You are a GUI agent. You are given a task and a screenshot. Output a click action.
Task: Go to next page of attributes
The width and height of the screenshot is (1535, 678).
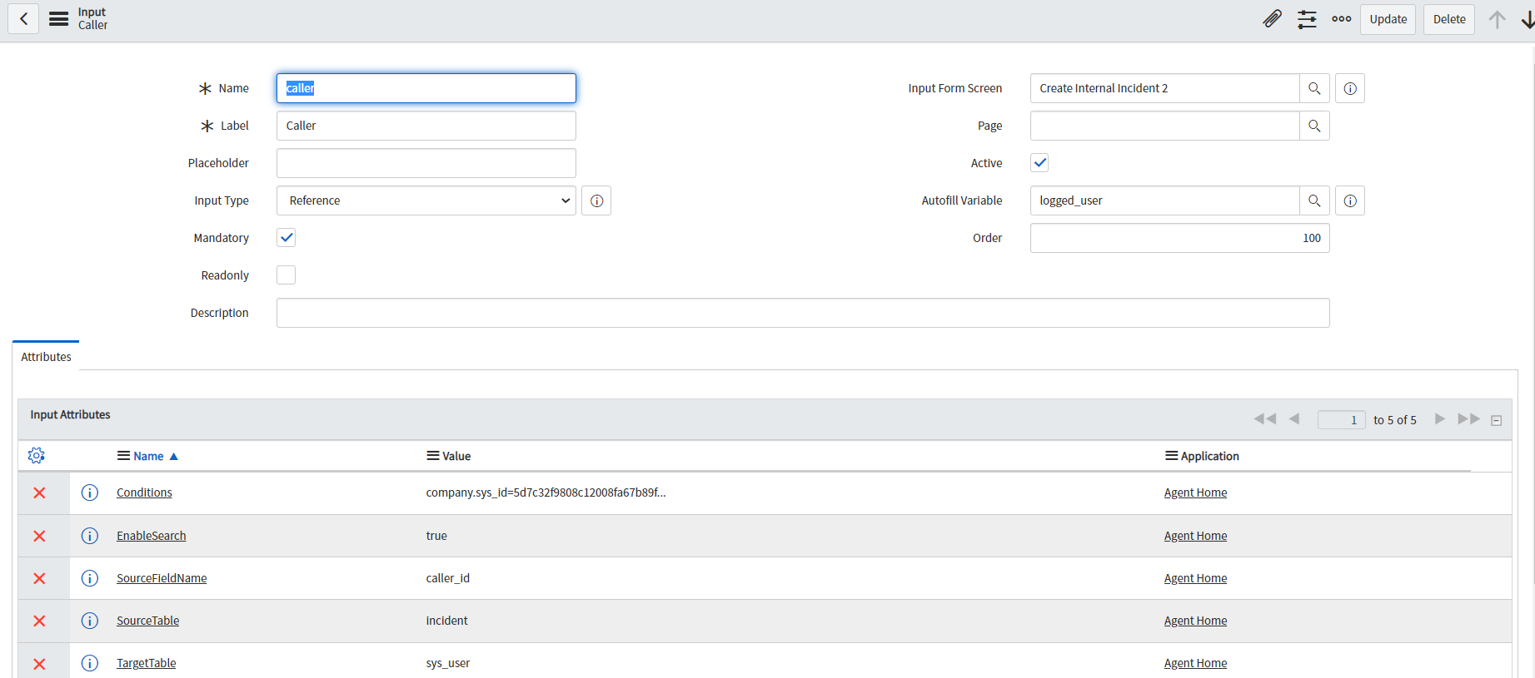1439,419
